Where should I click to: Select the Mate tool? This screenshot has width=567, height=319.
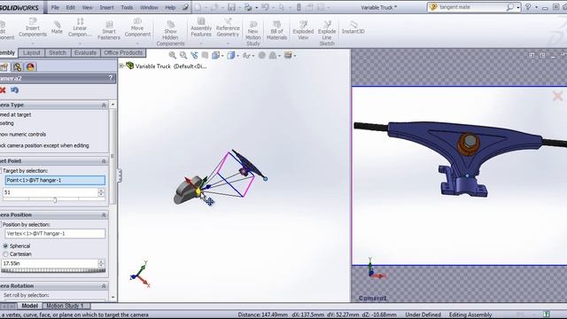57,27
